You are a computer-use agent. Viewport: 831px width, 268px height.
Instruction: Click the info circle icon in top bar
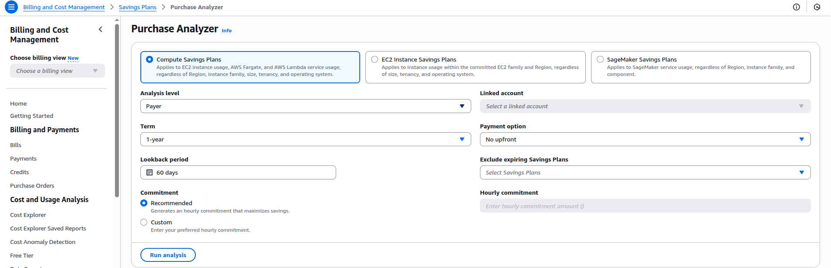click(796, 7)
